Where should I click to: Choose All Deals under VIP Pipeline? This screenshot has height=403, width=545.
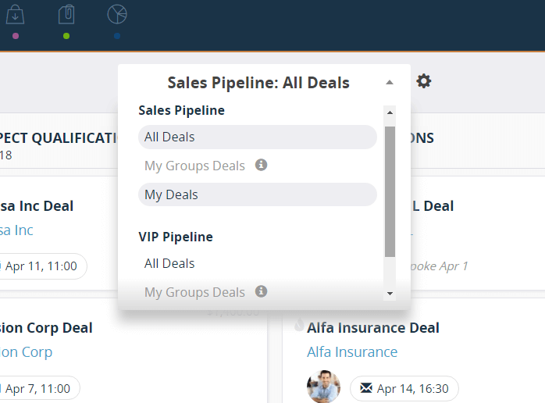169,263
